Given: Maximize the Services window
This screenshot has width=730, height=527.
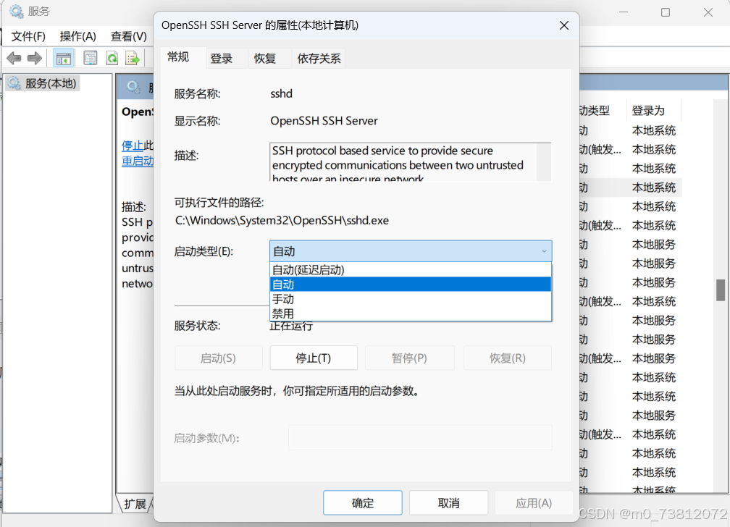Looking at the screenshot, I should pos(666,12).
